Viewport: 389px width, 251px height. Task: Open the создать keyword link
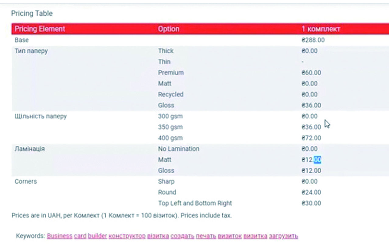182,236
